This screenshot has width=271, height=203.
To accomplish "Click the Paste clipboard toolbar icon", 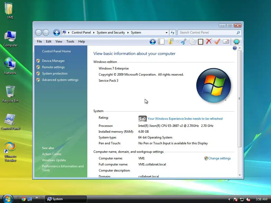I will [x=201, y=41].
